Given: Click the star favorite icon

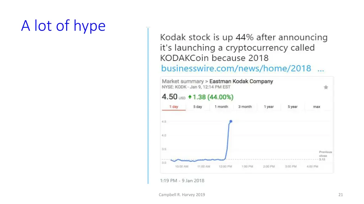Looking at the screenshot, I should click(x=326, y=87).
